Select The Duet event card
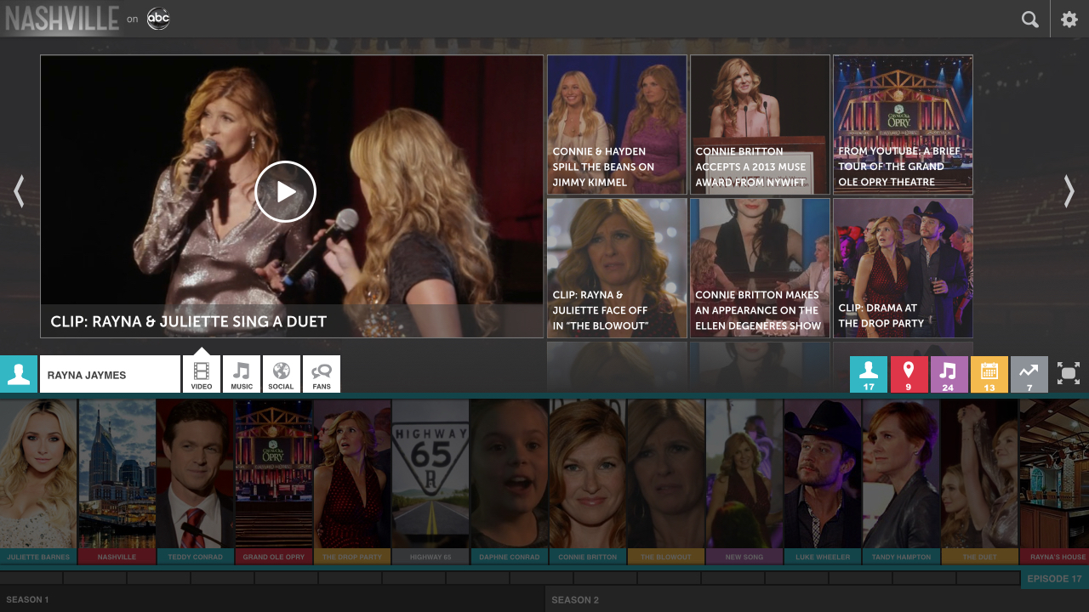Viewport: 1089px width, 612px height. coord(979,482)
